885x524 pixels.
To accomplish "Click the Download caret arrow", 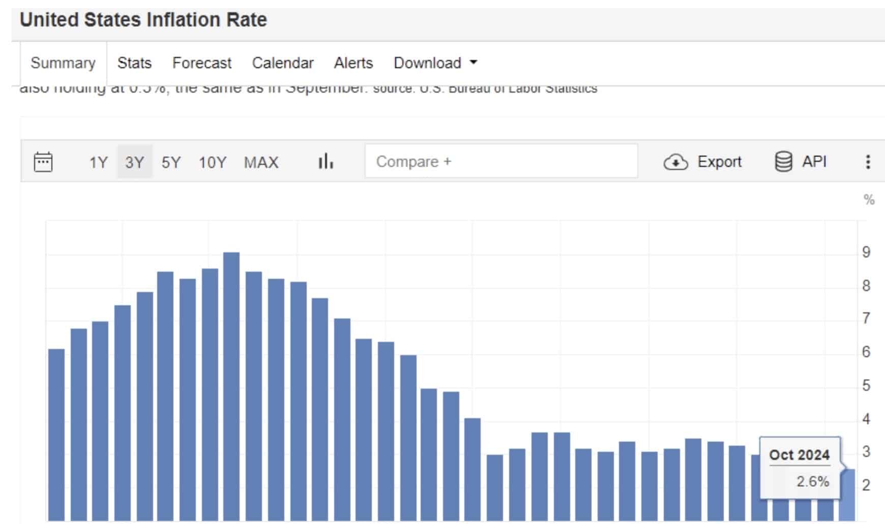I will pos(474,63).
